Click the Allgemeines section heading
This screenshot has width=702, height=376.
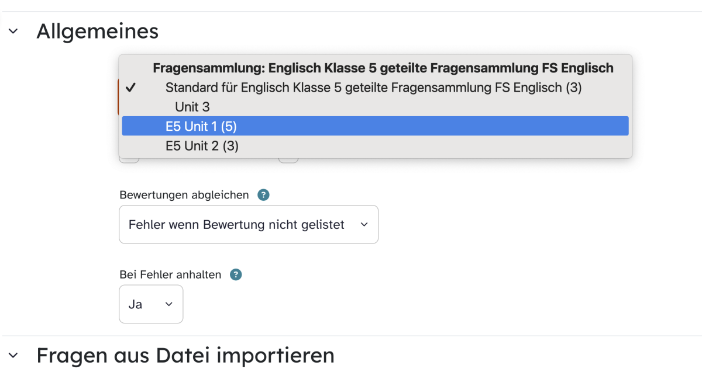click(97, 31)
